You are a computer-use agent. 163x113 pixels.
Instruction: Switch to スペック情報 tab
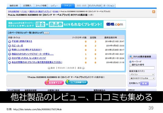(41, 6)
